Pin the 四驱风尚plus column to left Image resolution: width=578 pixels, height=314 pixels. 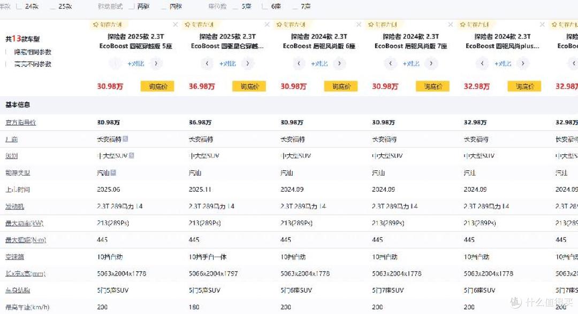pos(475,25)
